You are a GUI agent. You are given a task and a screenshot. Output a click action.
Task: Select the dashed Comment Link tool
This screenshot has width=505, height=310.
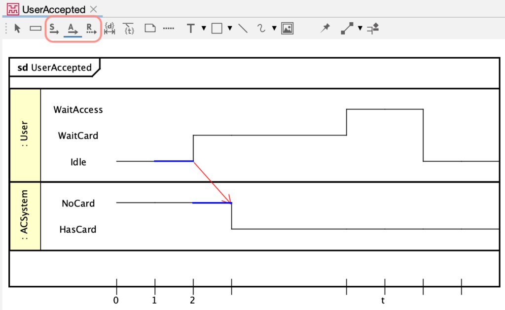click(x=168, y=28)
